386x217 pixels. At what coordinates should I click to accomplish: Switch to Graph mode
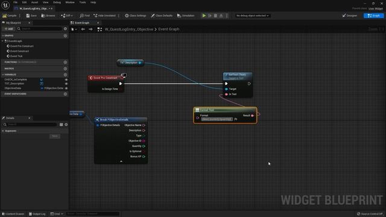coord(373,16)
